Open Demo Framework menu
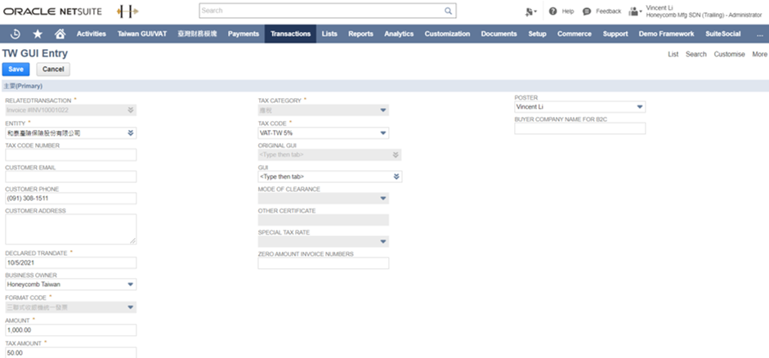Image resolution: width=769 pixels, height=358 pixels. [x=666, y=34]
